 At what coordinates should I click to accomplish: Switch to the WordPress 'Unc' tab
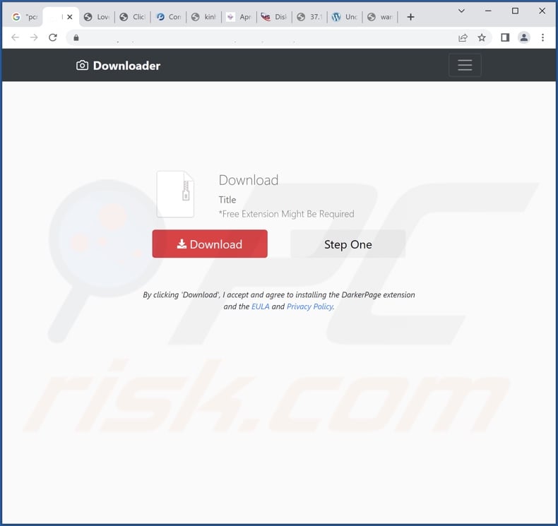click(344, 17)
